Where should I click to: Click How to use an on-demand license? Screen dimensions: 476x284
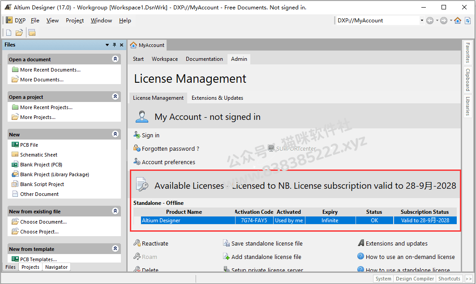pyautogui.click(x=410, y=257)
